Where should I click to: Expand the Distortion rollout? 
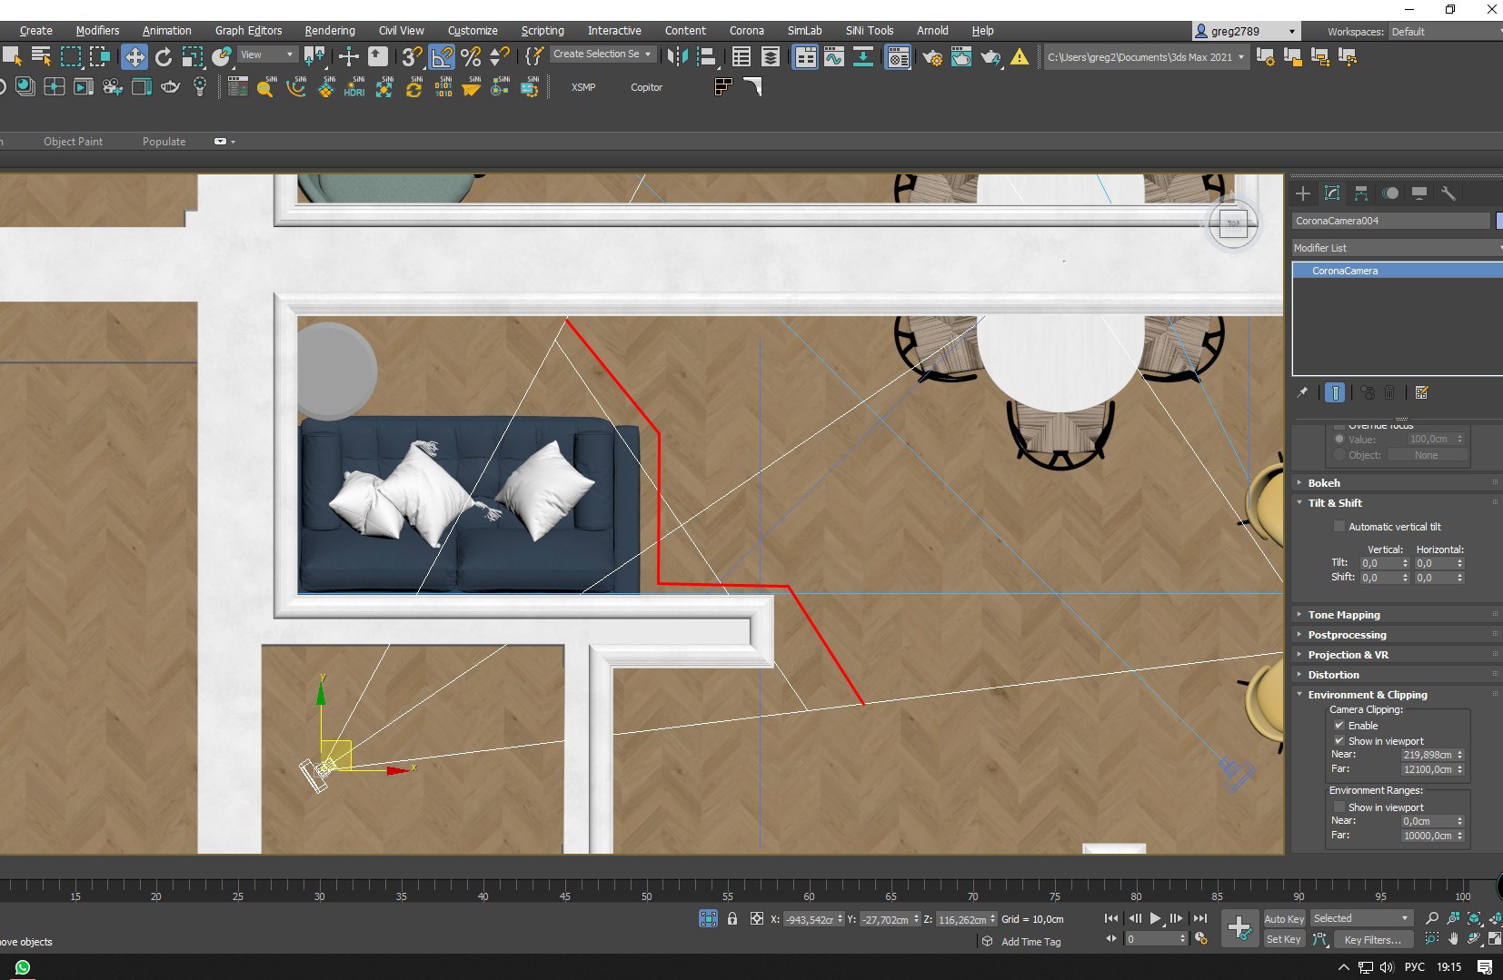point(1397,675)
